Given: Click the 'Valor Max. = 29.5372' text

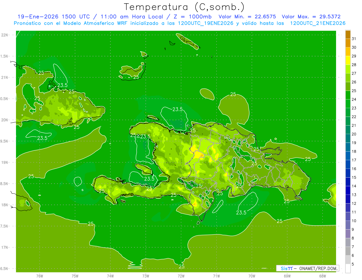Looking at the screenshot, I should tap(311, 17).
